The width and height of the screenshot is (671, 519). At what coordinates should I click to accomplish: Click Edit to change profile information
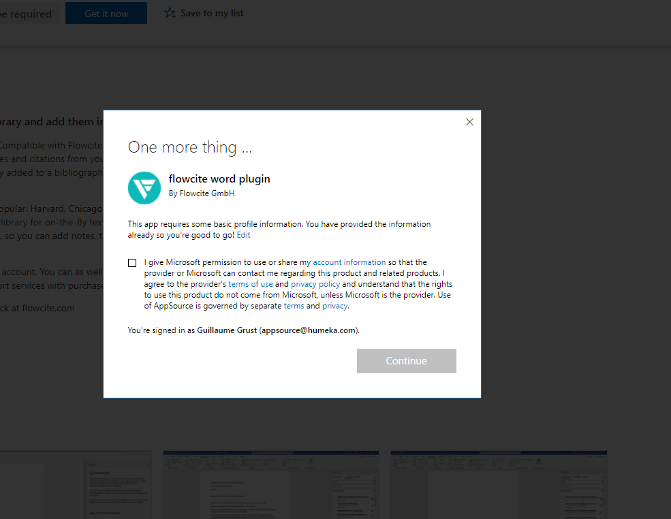coord(243,234)
